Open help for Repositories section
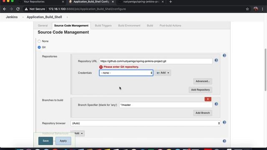Viewport: 267px width, 150px height. pos(224,55)
